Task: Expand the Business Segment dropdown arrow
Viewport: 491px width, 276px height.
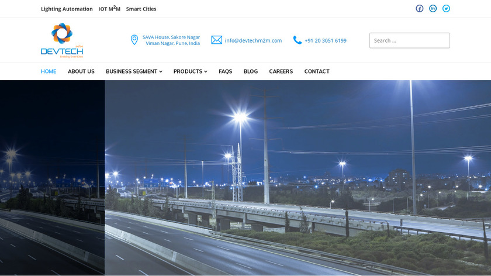Action: 161,71
